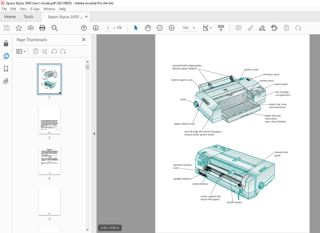Click the security lock icon in sidebar
Image resolution: width=320 pixels, height=233 pixels.
[6, 43]
